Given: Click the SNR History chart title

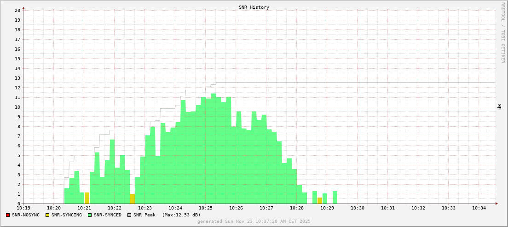Looking at the screenshot, I should tap(254, 7).
